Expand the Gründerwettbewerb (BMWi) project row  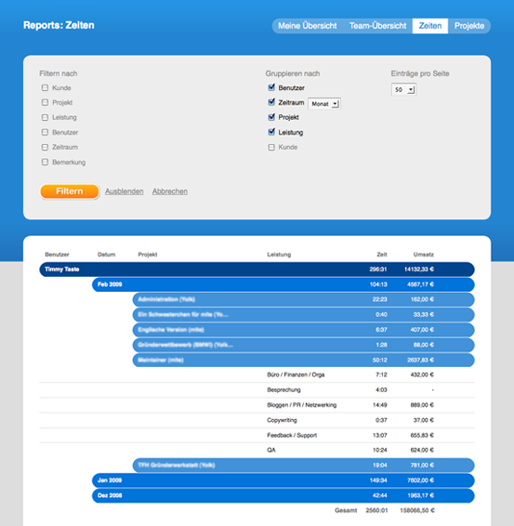click(x=304, y=345)
